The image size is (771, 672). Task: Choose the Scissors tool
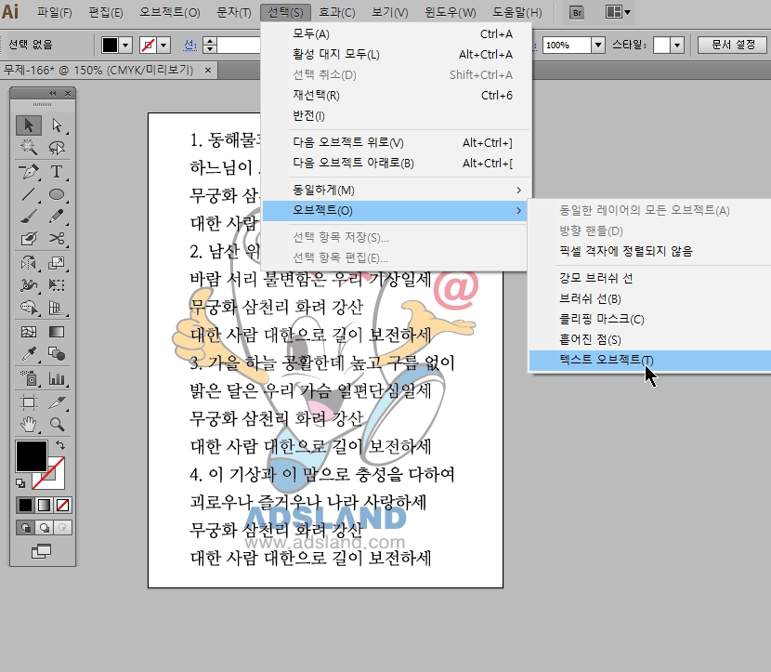[57, 239]
